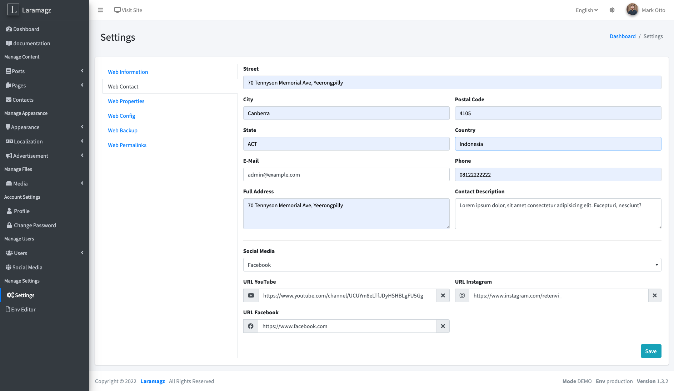Click the Facebook icon beside URL field

click(x=251, y=326)
